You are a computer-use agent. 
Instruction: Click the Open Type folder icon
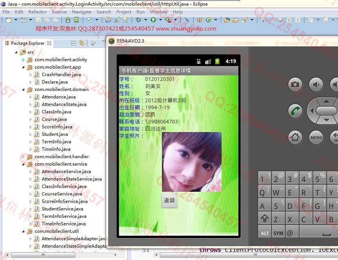227,20
